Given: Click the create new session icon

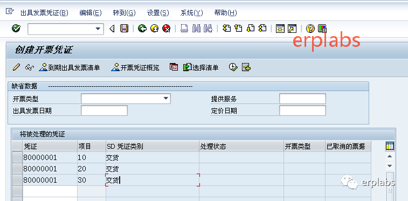Looking at the screenshot, I should click(280, 29).
